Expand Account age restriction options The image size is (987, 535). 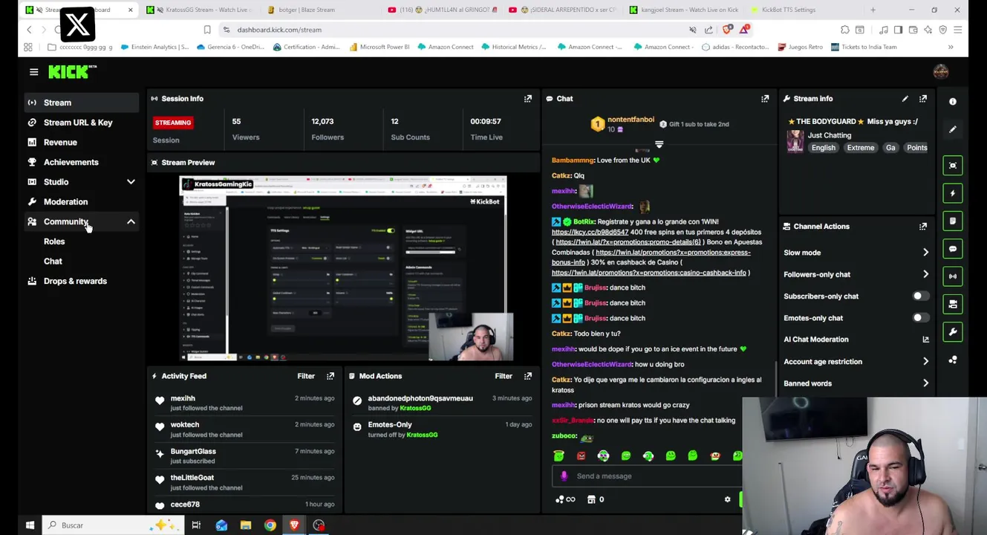click(925, 362)
